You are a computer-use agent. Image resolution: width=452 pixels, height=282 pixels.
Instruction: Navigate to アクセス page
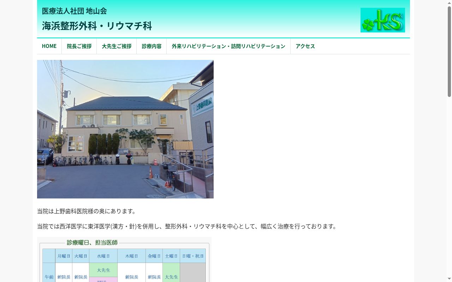pyautogui.click(x=305, y=46)
